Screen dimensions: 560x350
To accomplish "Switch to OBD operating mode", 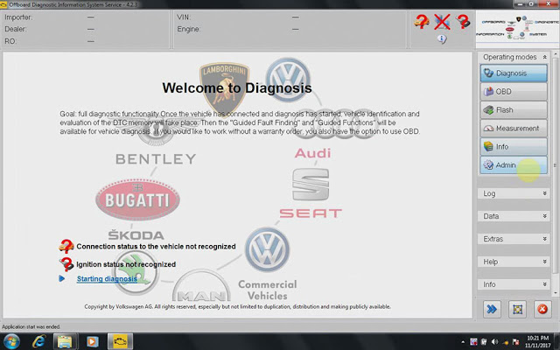I will [x=514, y=91].
